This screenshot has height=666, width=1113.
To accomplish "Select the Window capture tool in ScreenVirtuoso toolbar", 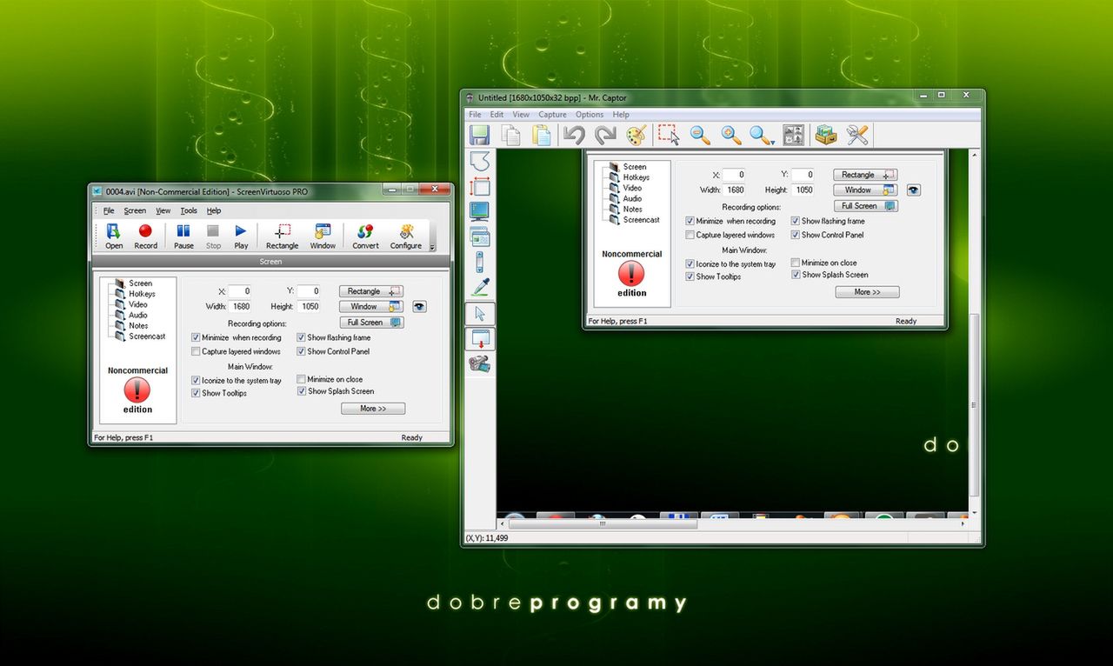I will tap(323, 236).
